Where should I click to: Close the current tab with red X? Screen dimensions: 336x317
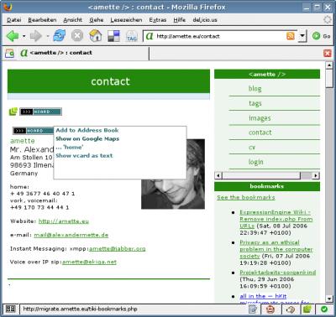(x=328, y=53)
